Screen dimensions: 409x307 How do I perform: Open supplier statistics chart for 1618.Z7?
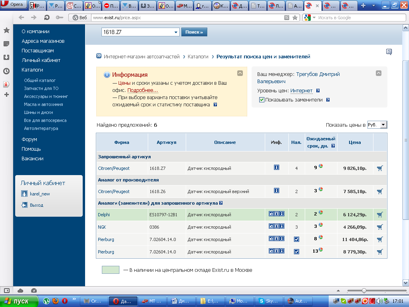(x=321, y=166)
